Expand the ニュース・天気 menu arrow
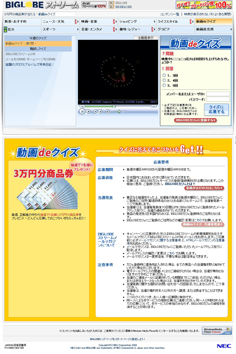 click(x=78, y=22)
